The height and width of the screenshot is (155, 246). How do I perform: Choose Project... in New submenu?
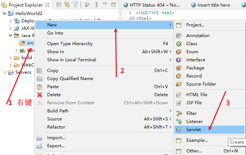[x=210, y=25]
